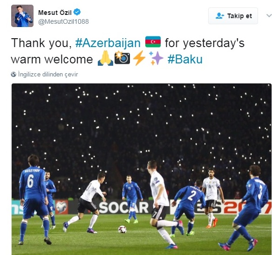Click the Takip et follow button
The height and width of the screenshot is (255, 272).
[233, 16]
